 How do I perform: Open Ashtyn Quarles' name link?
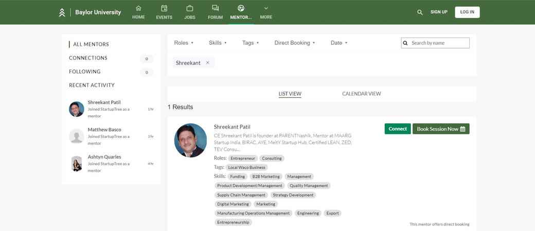(104, 157)
